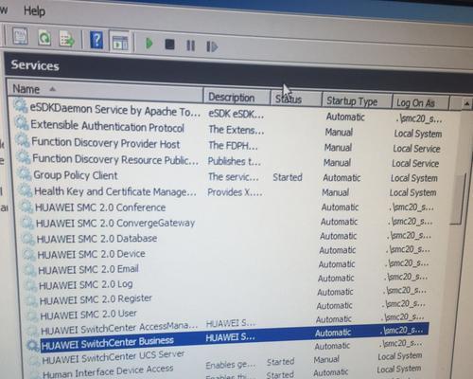Viewport: 473px width, 379px height.
Task: Restart the service with restart icon
Action: pos(212,46)
